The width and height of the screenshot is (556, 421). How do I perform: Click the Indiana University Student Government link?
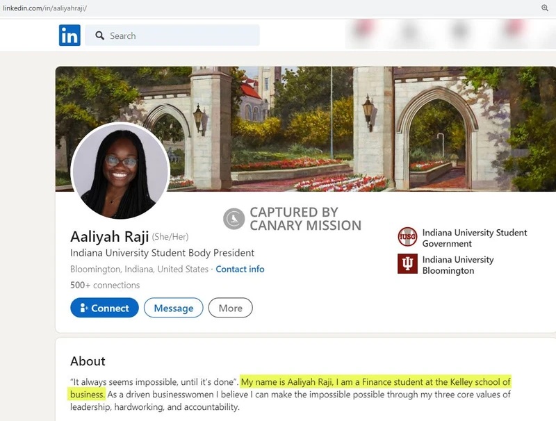(475, 236)
